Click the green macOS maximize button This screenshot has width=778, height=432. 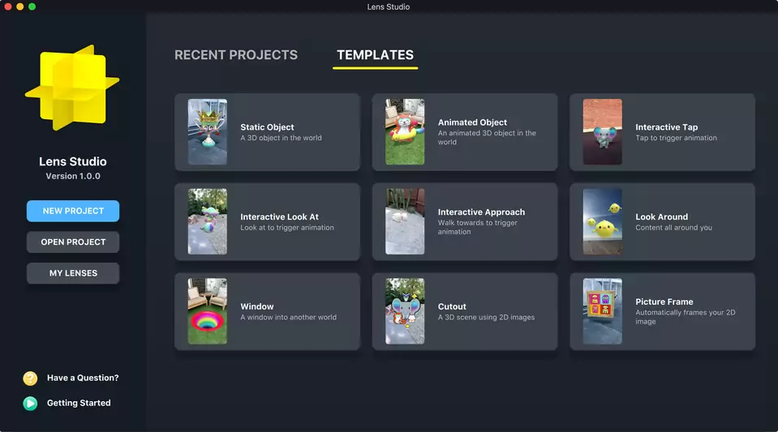coord(32,6)
